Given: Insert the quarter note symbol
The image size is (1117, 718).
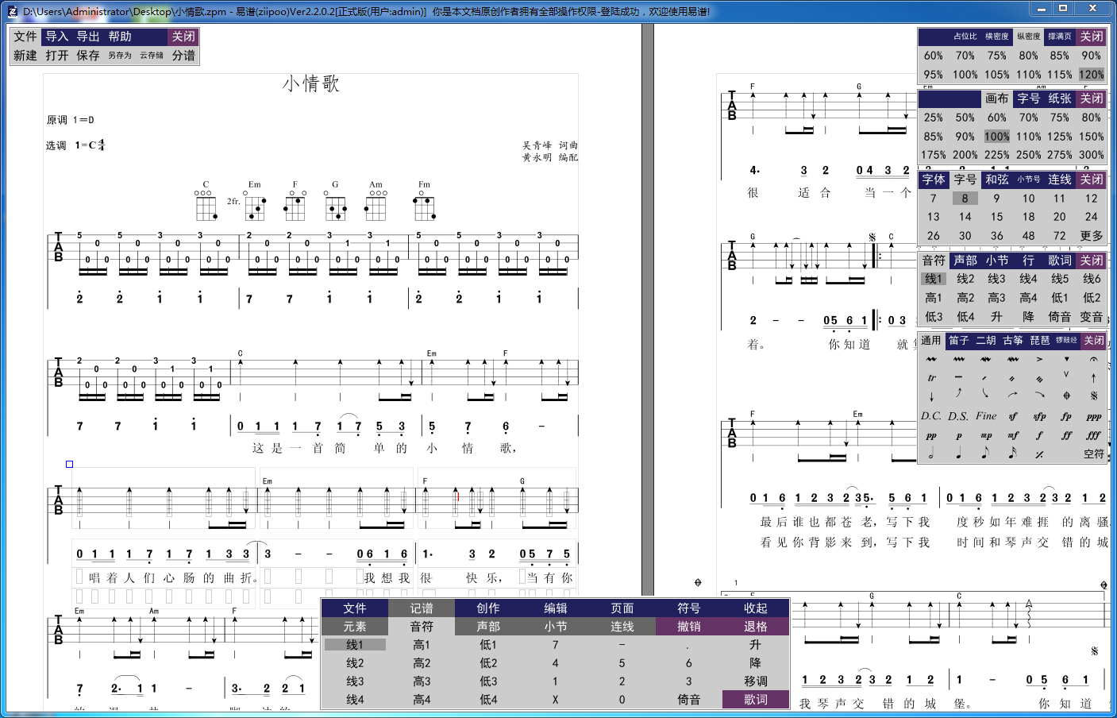Looking at the screenshot, I should click(959, 454).
